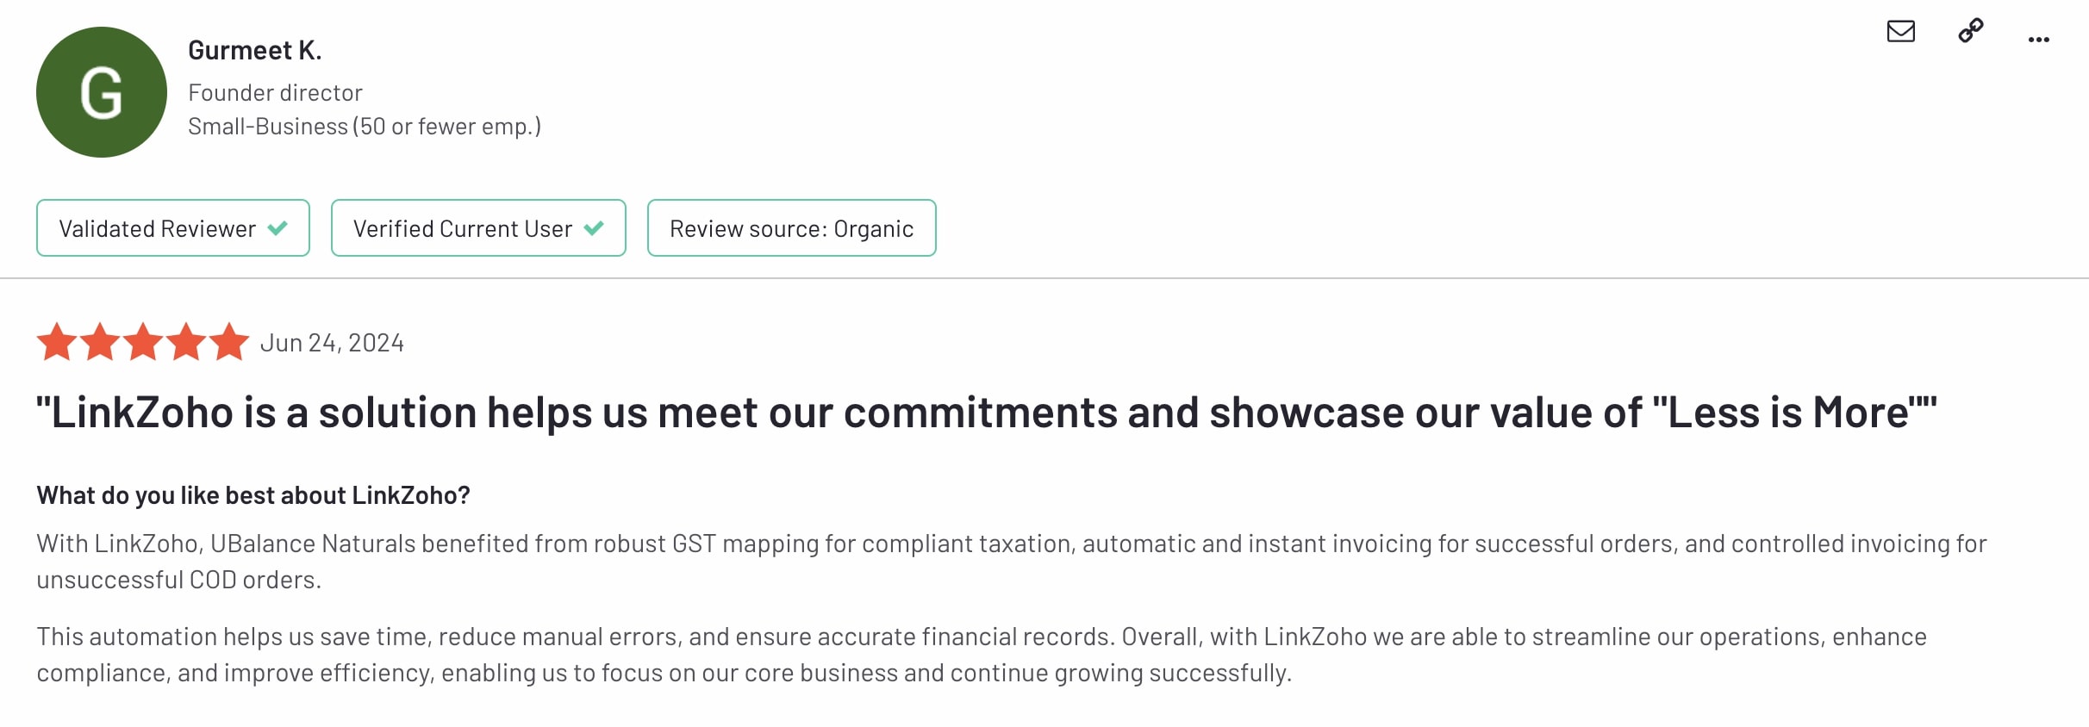Click checkmark icon next to Validated Reviewer
This screenshot has width=2089, height=727.
[x=277, y=228]
